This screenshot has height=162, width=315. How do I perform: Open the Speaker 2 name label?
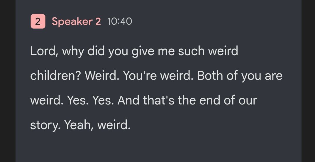pos(76,21)
